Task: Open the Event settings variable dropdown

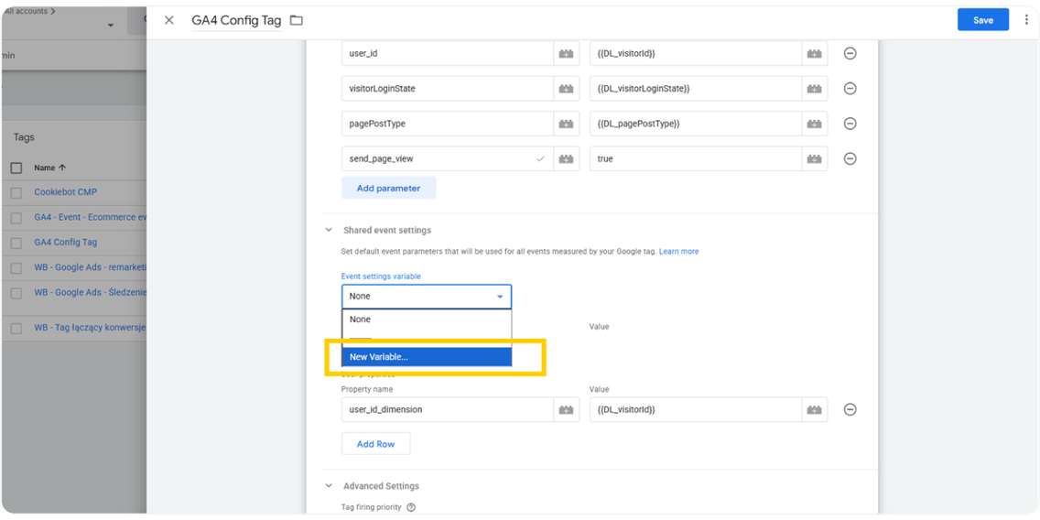Action: click(x=427, y=297)
